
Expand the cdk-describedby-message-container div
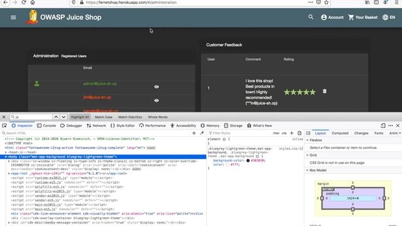(9, 223)
